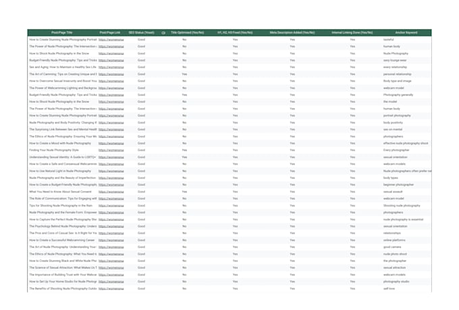This screenshot has height=310, width=459.
Task: Click anchor keyword 'beginner photographer'
Action: [x=398, y=185]
